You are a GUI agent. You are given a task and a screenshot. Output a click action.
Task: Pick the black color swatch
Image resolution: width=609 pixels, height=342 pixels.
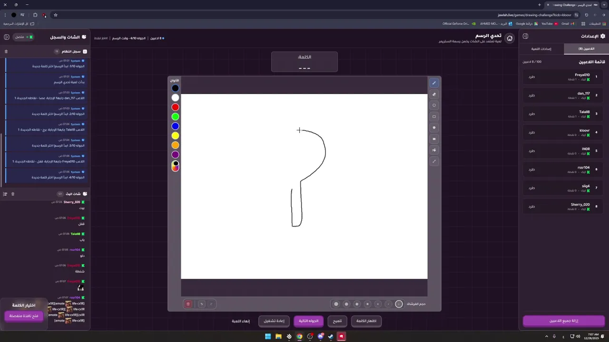(x=175, y=88)
